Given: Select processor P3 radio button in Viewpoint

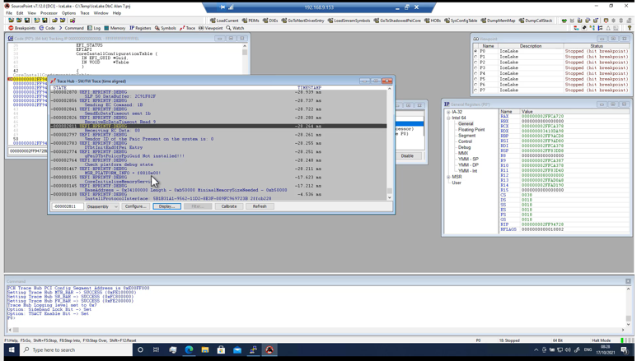Looking at the screenshot, I should [475, 68].
